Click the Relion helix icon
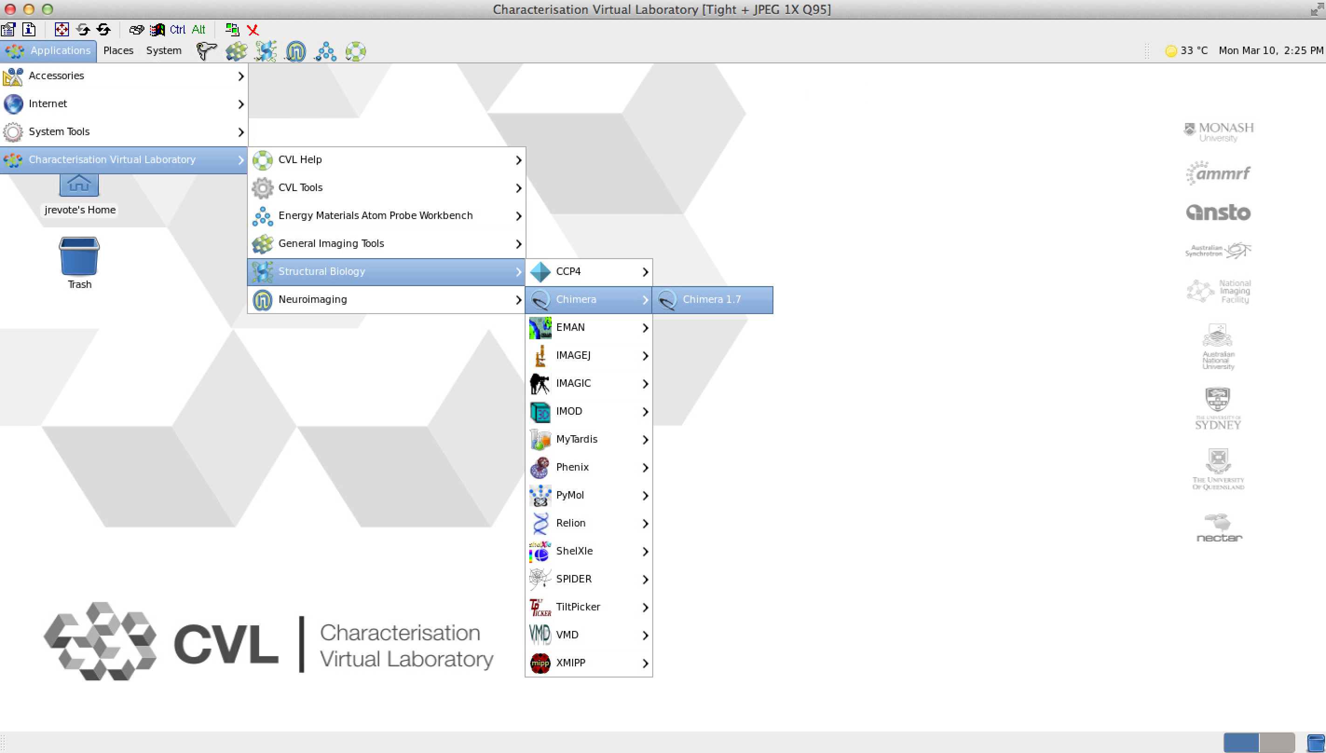The image size is (1326, 753). [540, 523]
